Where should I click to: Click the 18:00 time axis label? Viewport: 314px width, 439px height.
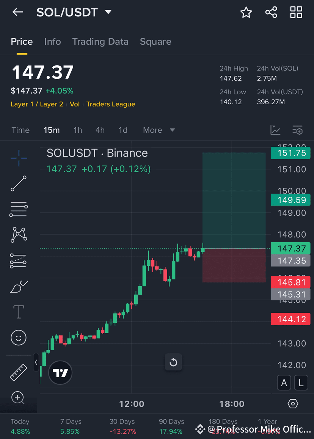point(232,404)
